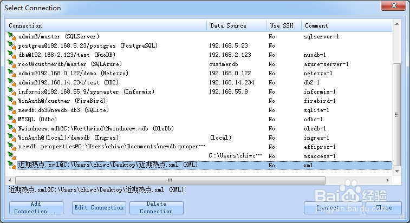Click the plug icon of the SQLite newdb.db3 row

tap(12, 110)
